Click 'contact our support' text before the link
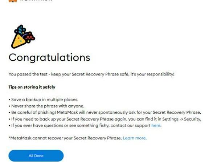217x162 pixels. pyautogui.click(x=130, y=126)
